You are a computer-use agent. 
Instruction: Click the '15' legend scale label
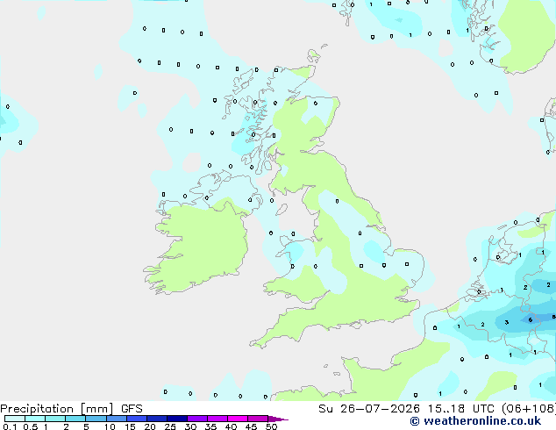pos(130,426)
